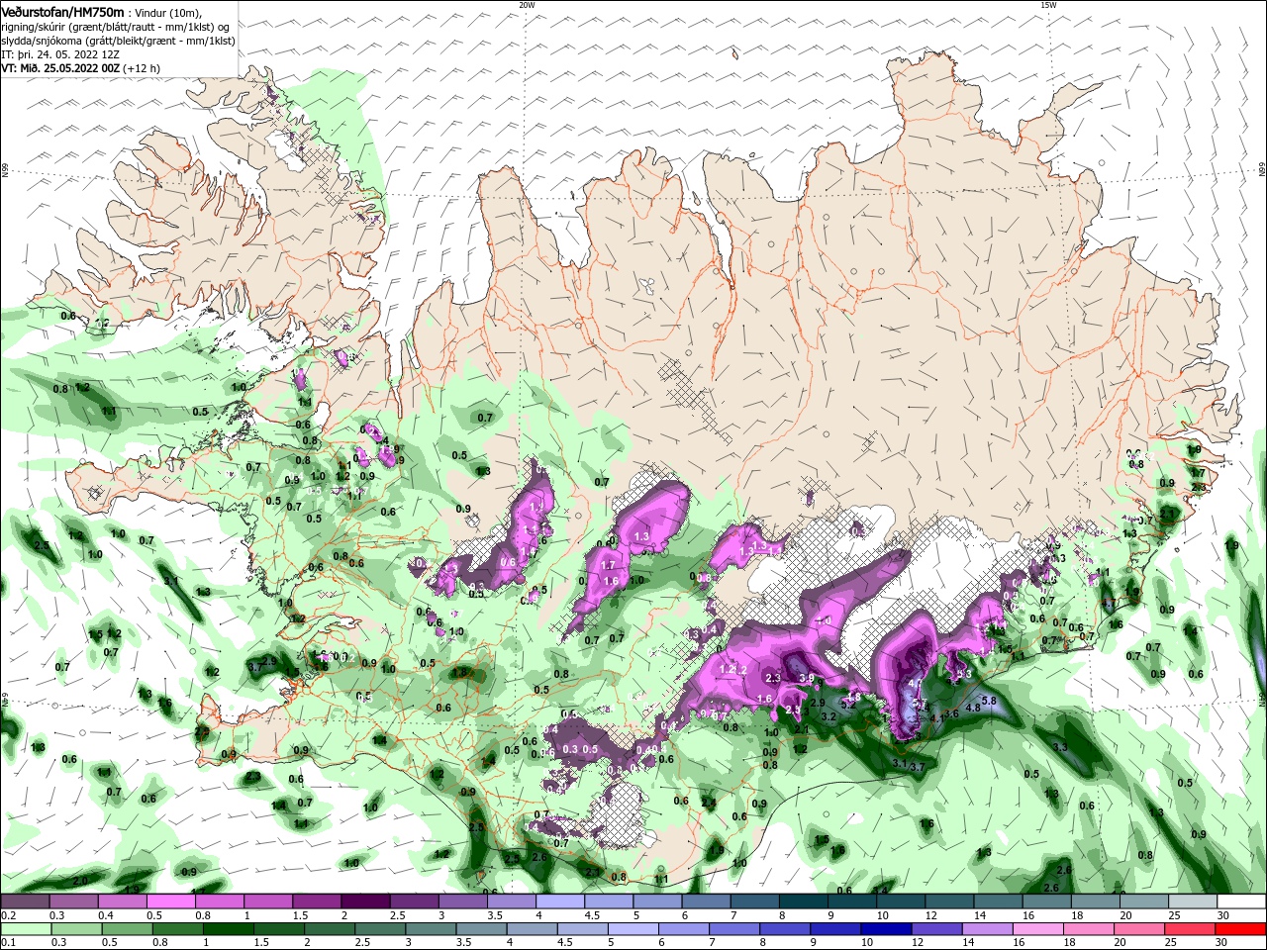Click the 'rigning/skúrir' description line in the header

[x=116, y=27]
